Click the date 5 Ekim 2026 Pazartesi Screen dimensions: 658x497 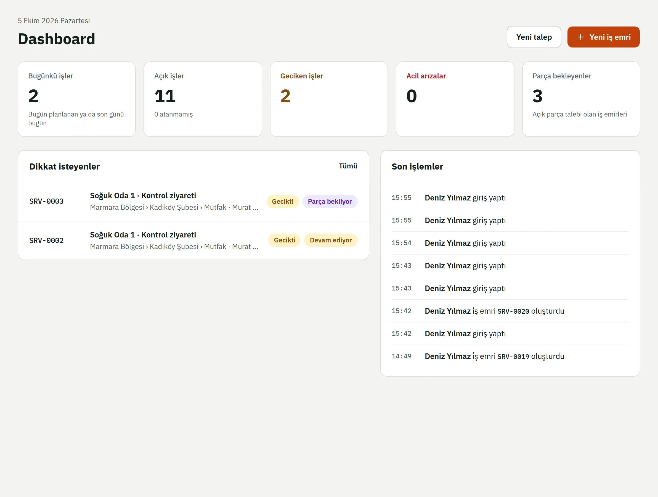pos(54,20)
